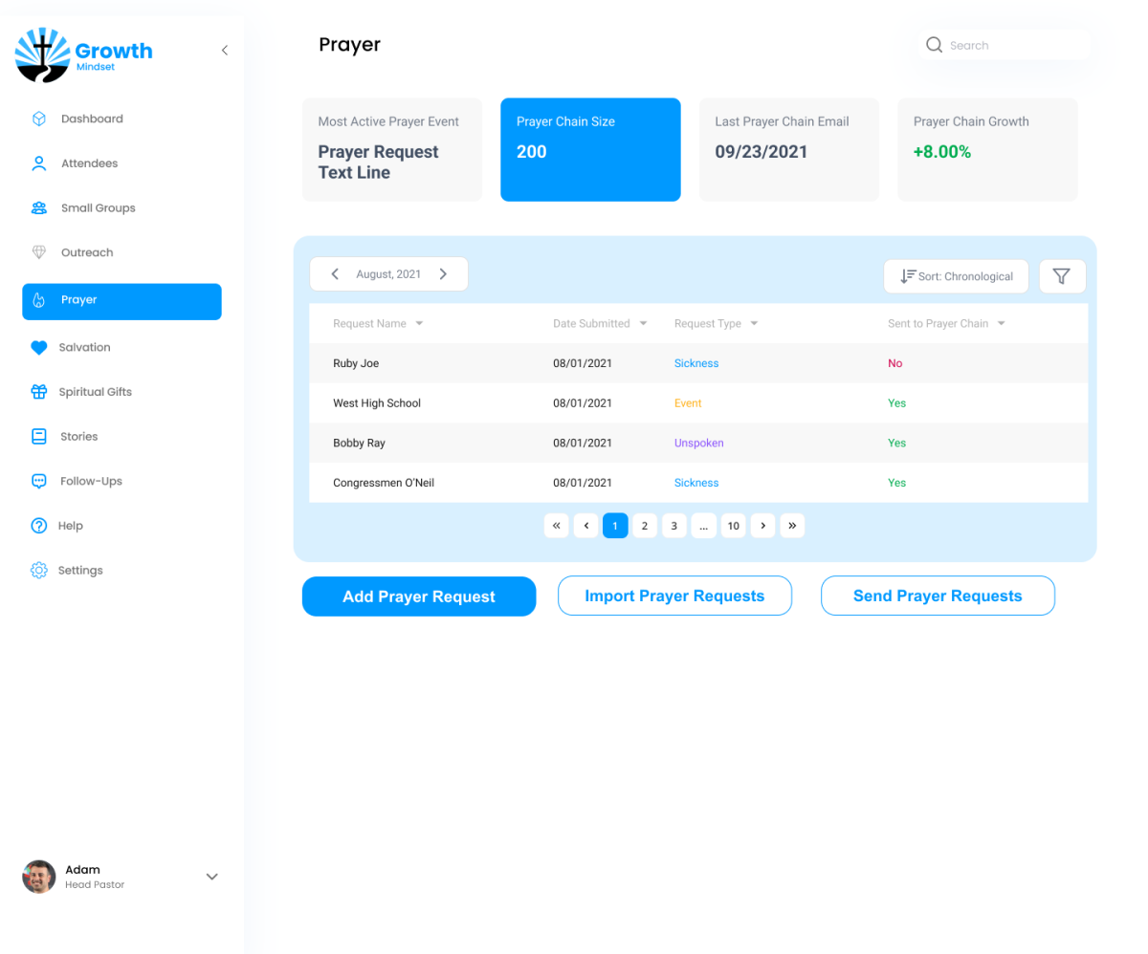Click the Send Prayer Requests button
The width and height of the screenshot is (1148, 954).
pos(938,596)
